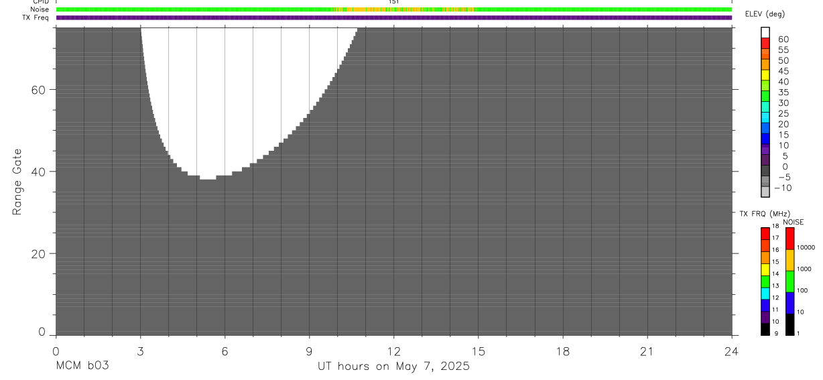
Task: Click x-axis tick label '24'
Action: pos(731,351)
